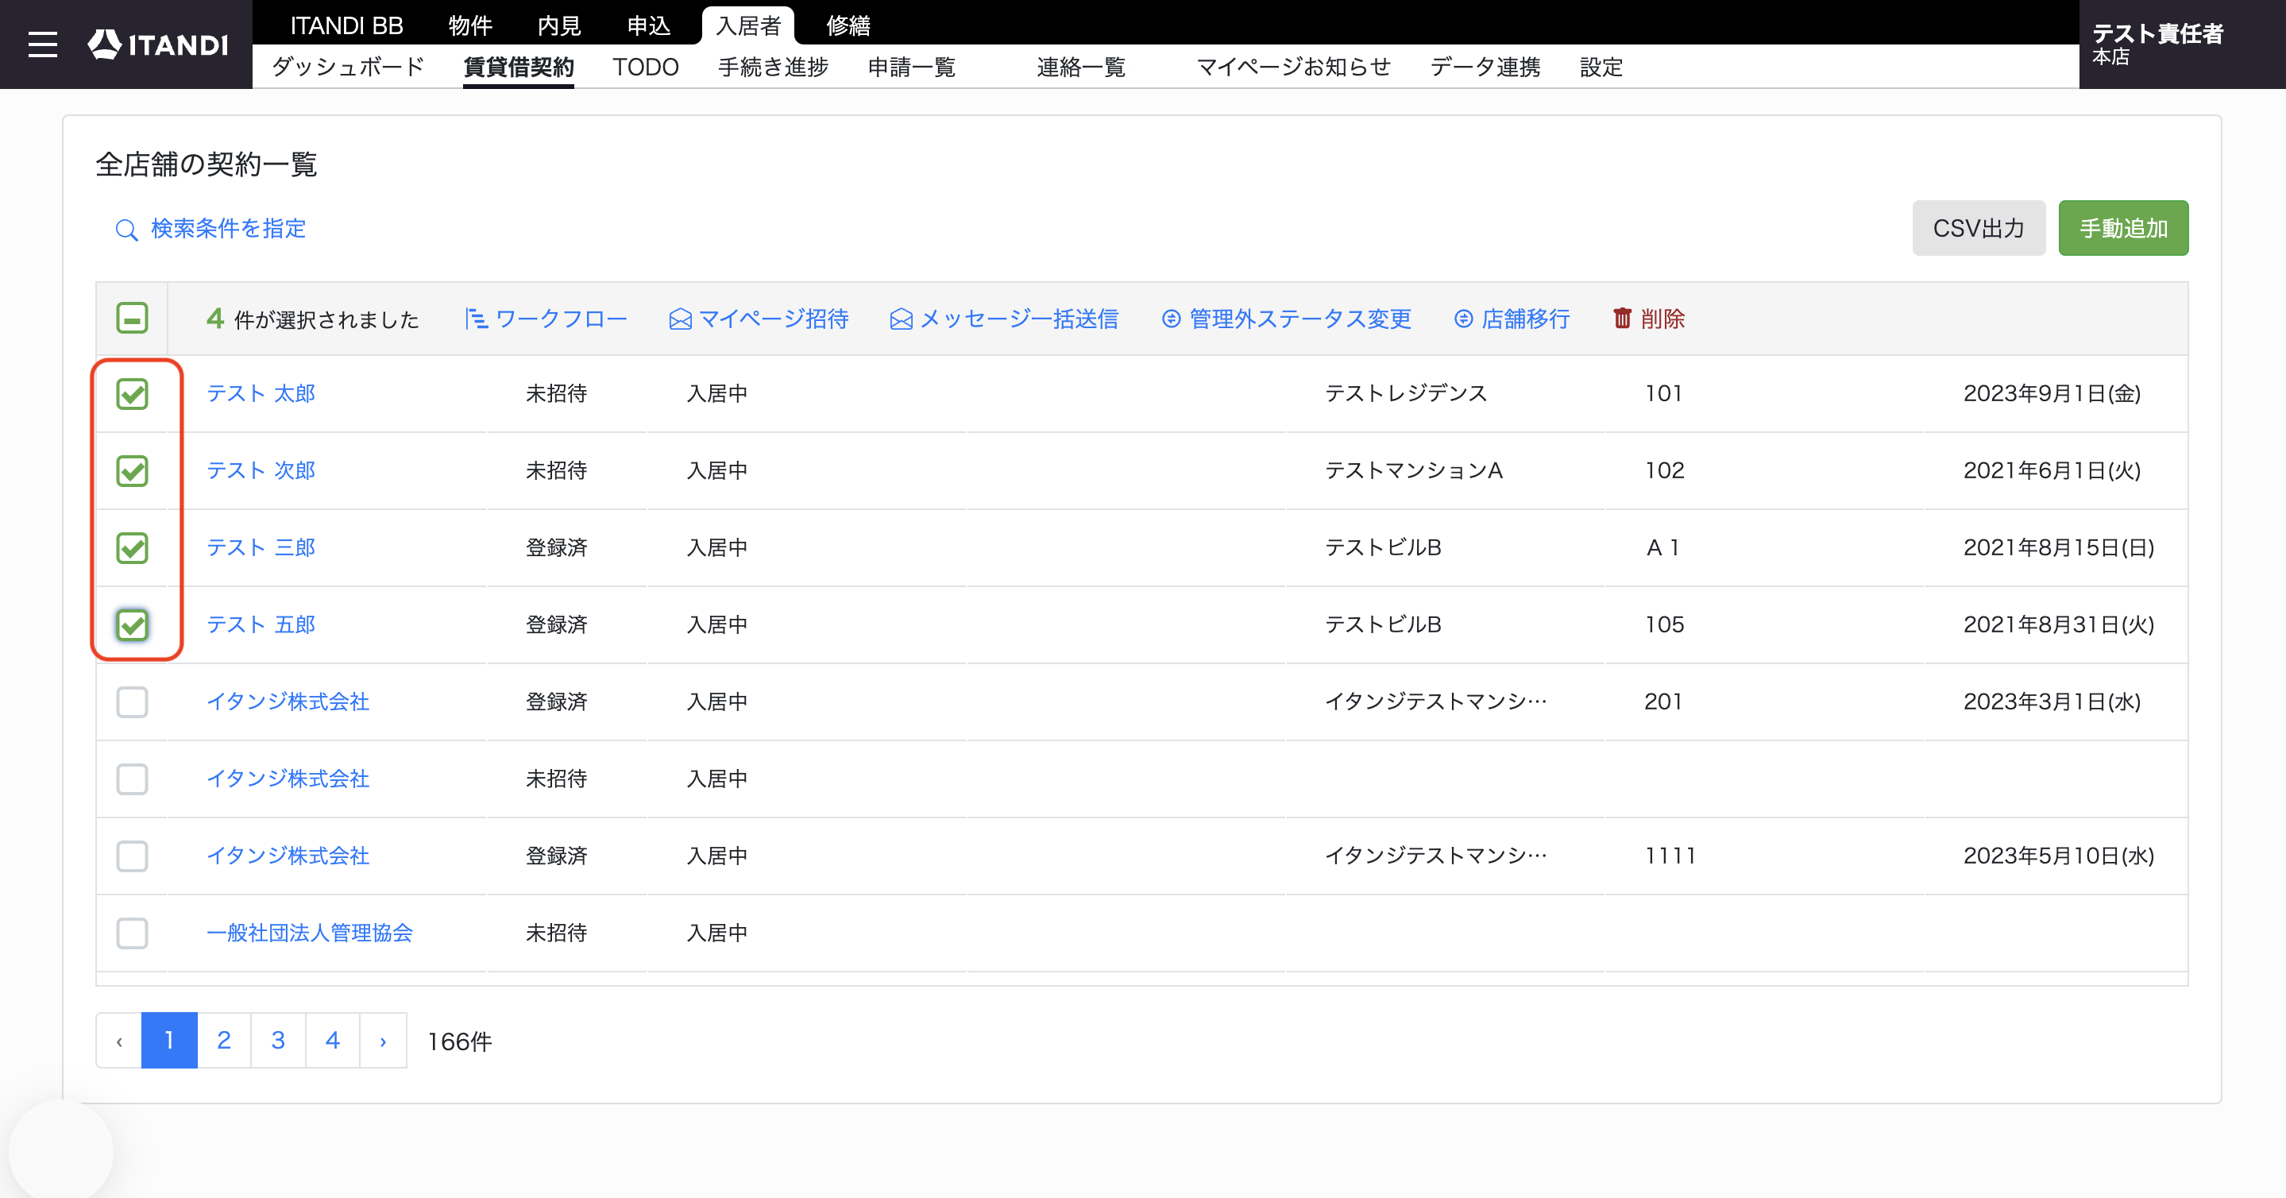
Task: Switch to the 修繕 tab
Action: click(848, 25)
